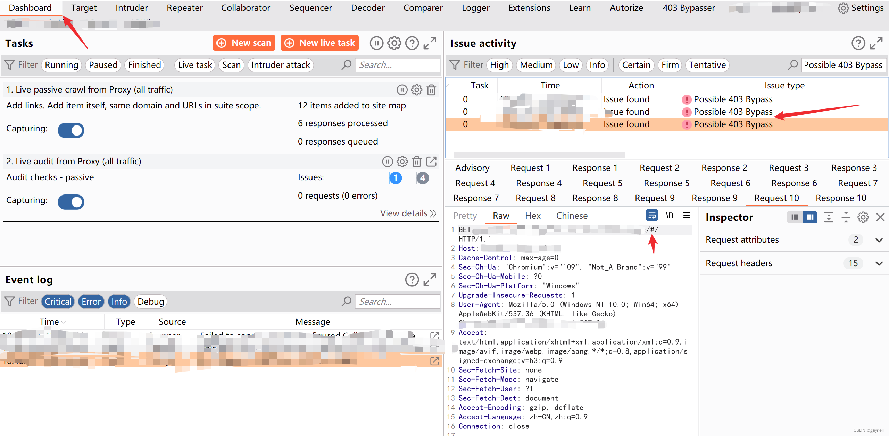
Task: Open Event log help
Action: tap(412, 280)
